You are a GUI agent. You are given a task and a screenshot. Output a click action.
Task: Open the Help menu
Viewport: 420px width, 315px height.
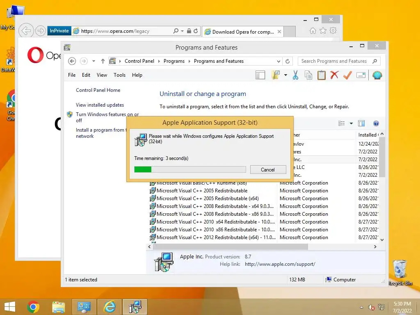(x=137, y=75)
